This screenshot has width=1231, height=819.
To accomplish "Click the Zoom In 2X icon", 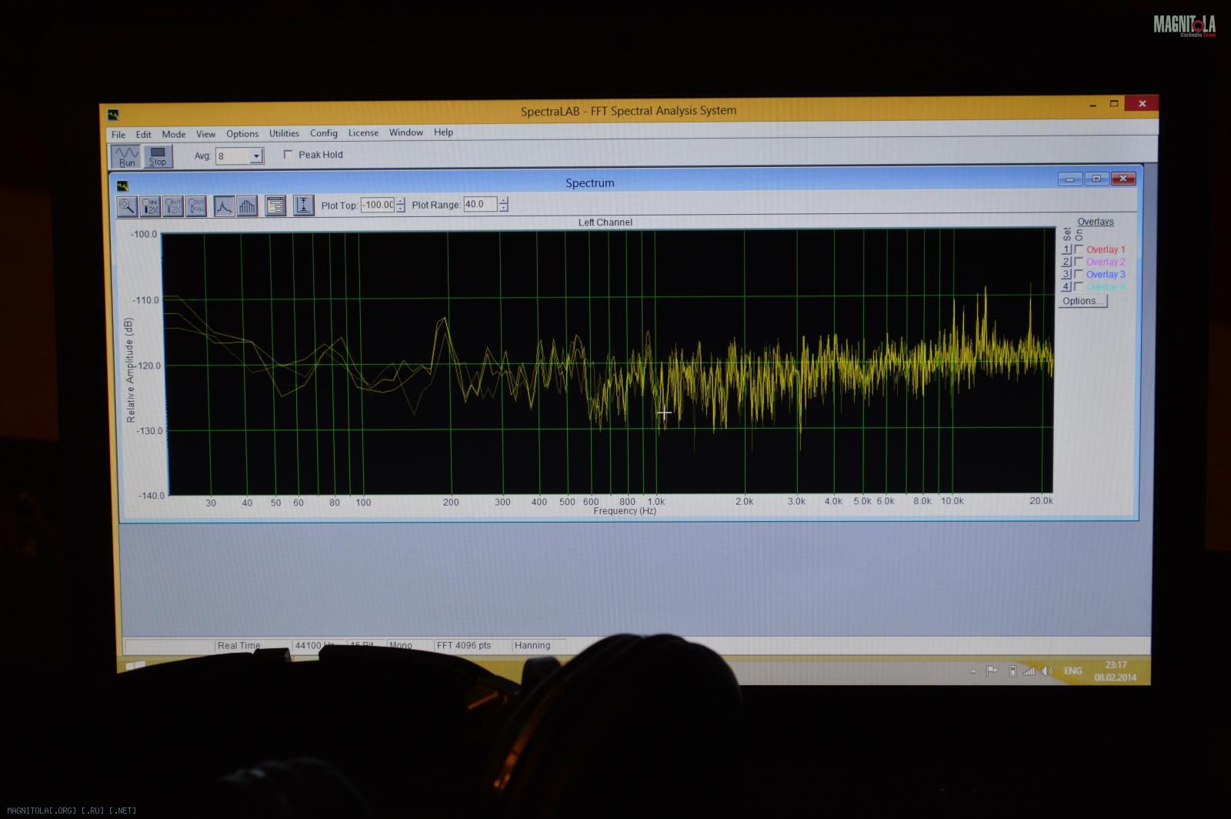I will (x=150, y=206).
